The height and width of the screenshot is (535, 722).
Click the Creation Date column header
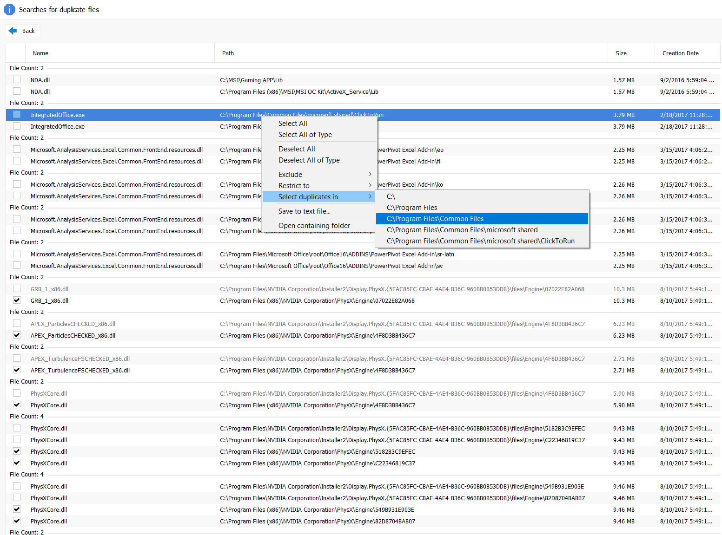pyautogui.click(x=680, y=53)
